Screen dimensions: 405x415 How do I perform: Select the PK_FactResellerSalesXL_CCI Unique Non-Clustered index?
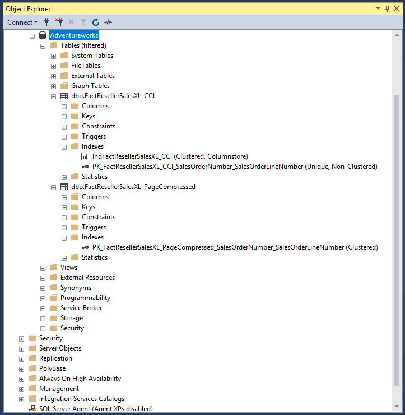pyautogui.click(x=235, y=167)
